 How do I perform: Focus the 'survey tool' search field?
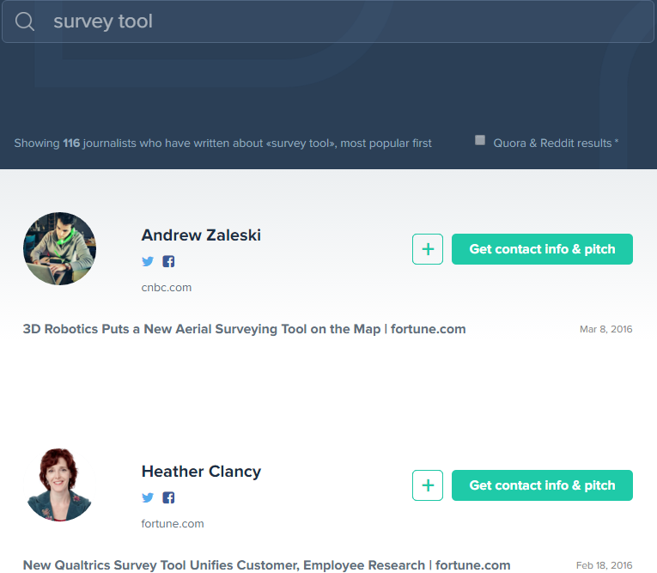328,21
